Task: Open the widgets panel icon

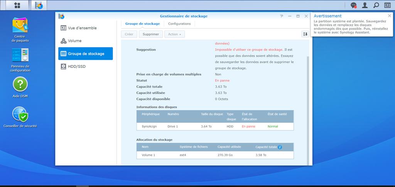Action: click(x=388, y=5)
